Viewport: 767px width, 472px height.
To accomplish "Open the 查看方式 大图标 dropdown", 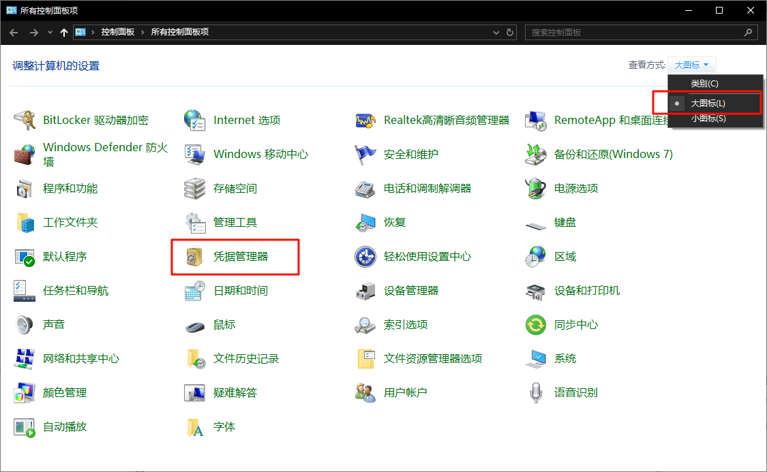I will pos(692,65).
